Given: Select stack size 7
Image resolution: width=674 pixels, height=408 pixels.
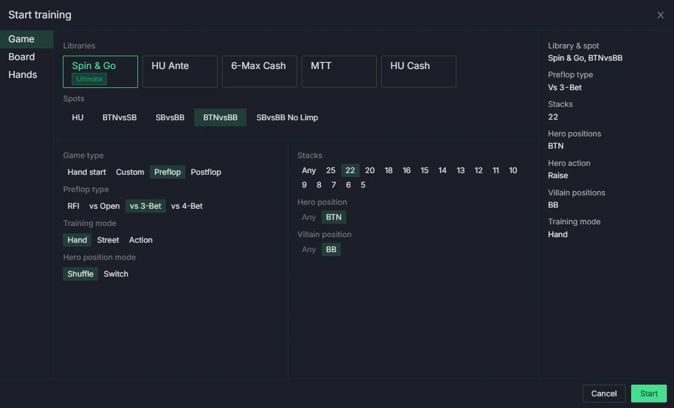Looking at the screenshot, I should pyautogui.click(x=334, y=185).
